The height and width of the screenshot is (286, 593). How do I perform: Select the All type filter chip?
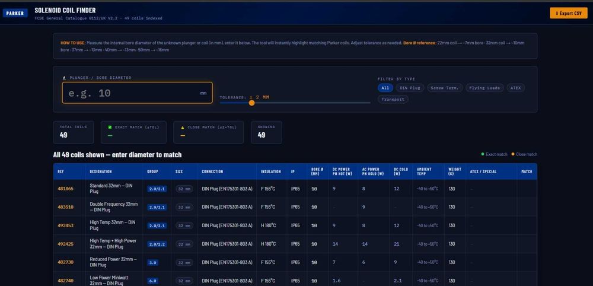[385, 88]
